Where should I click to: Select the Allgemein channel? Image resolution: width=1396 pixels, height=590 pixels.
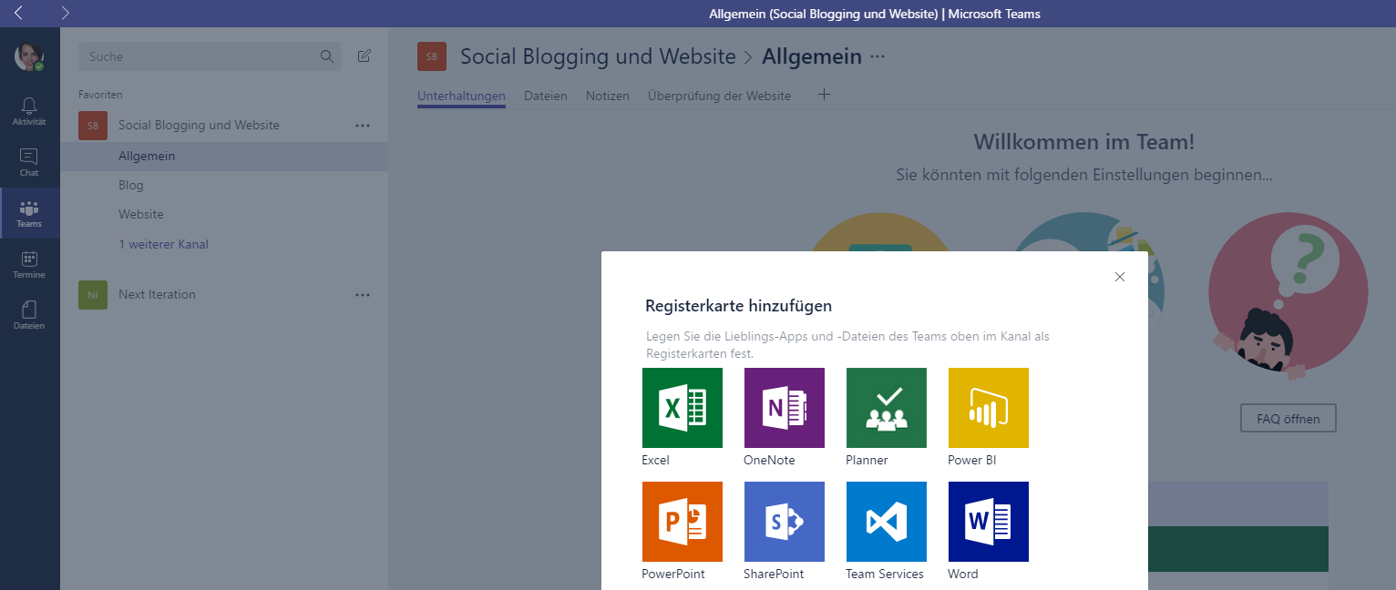tap(224, 157)
